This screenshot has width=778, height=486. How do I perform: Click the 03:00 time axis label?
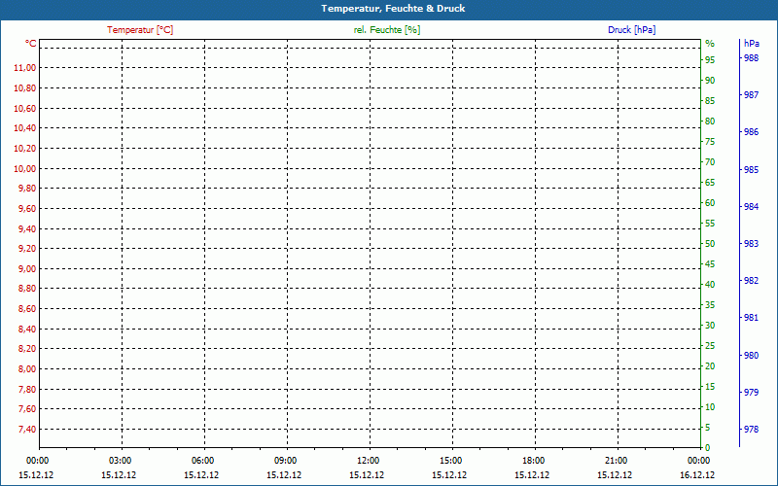(120, 461)
